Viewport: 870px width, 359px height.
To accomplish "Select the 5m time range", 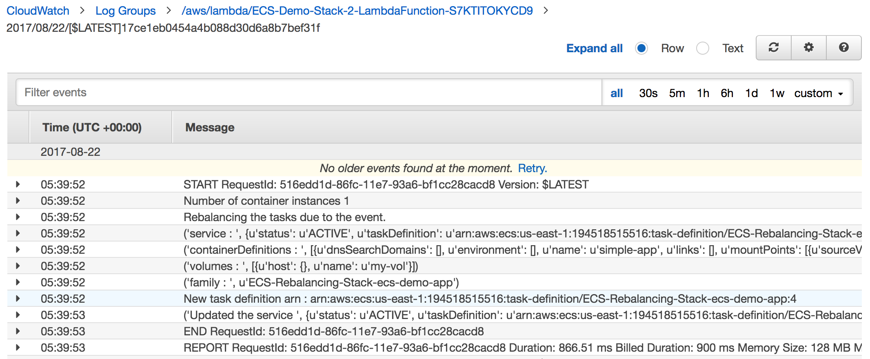I will coord(677,93).
